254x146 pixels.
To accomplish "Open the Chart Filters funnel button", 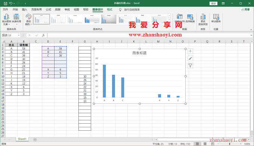I will tap(190, 66).
